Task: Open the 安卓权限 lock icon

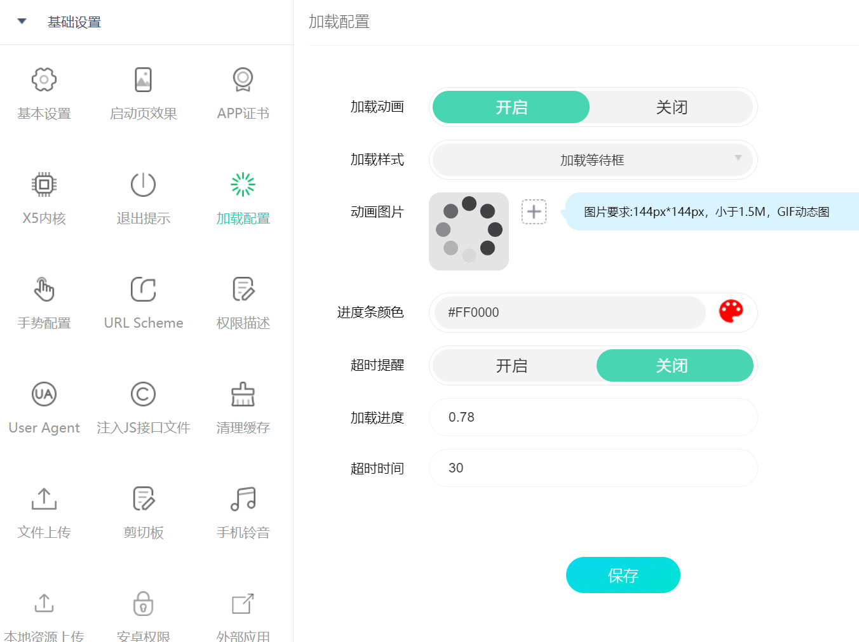Action: (144, 603)
